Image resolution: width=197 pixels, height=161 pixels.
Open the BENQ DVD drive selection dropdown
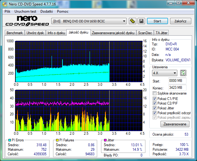coord(89,21)
